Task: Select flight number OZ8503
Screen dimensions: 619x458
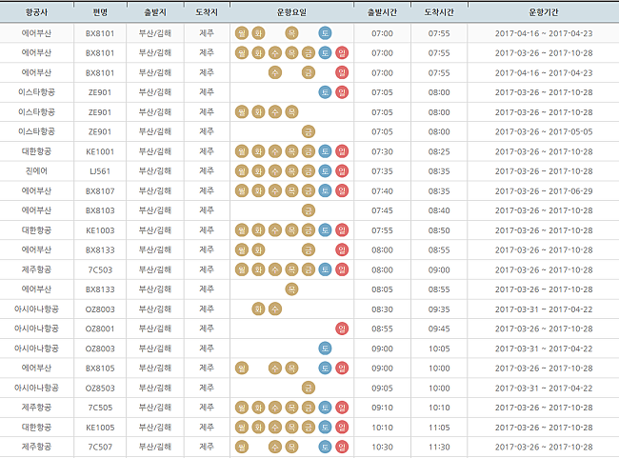Action: 100,388
